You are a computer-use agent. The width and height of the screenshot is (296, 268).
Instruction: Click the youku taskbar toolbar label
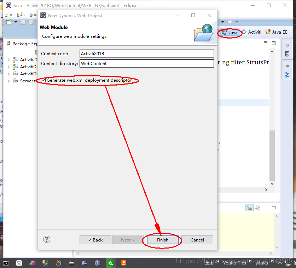point(261,263)
